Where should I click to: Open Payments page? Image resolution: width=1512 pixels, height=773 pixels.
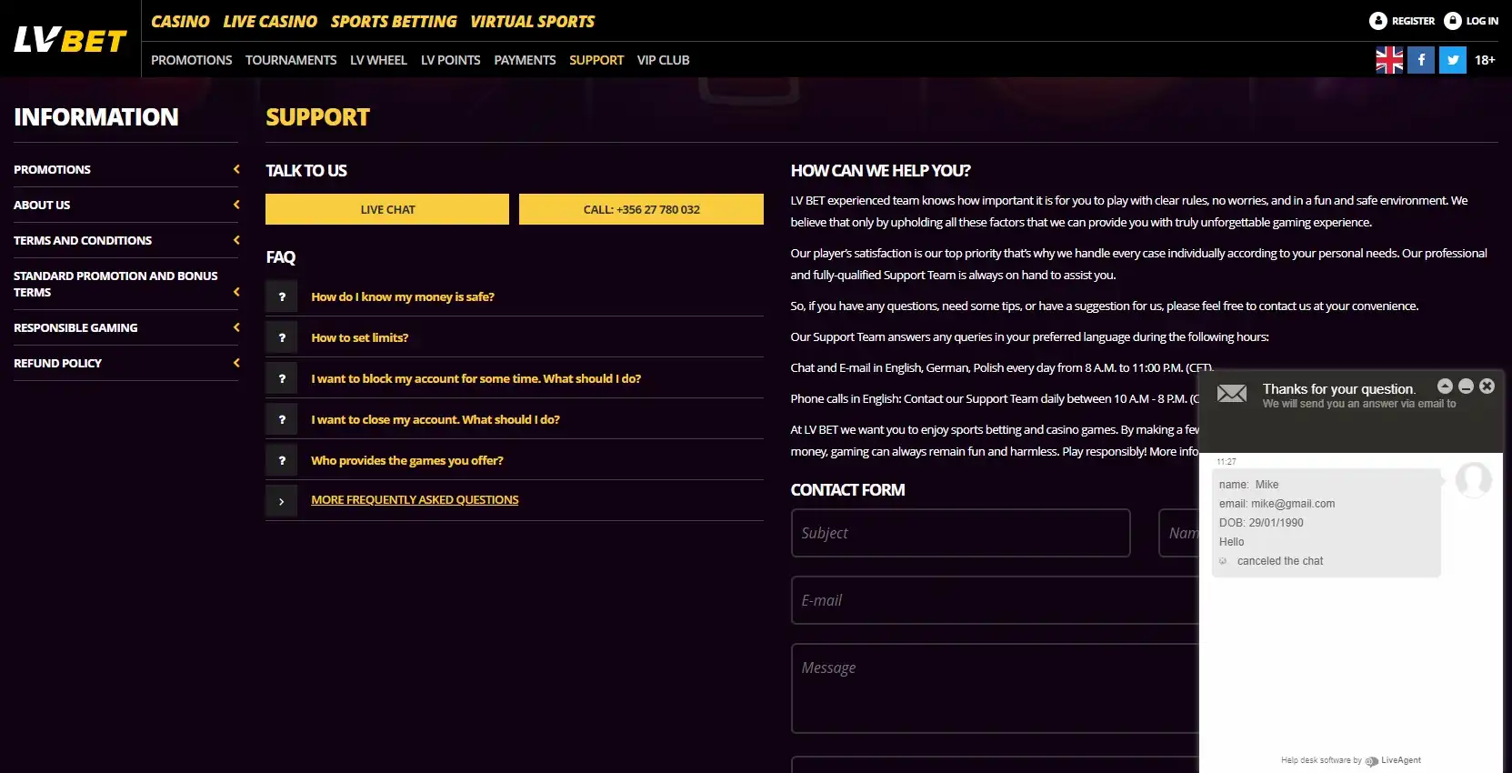coord(525,60)
